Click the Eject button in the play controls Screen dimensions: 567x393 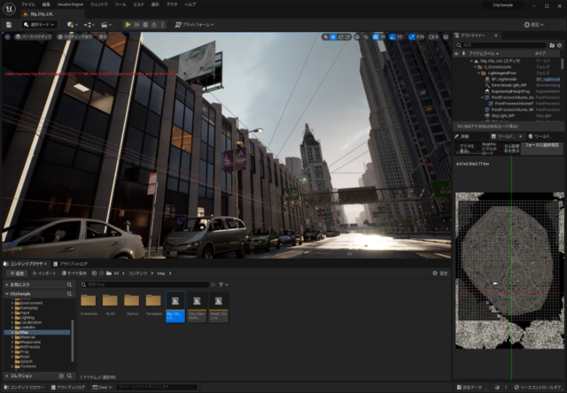[154, 25]
